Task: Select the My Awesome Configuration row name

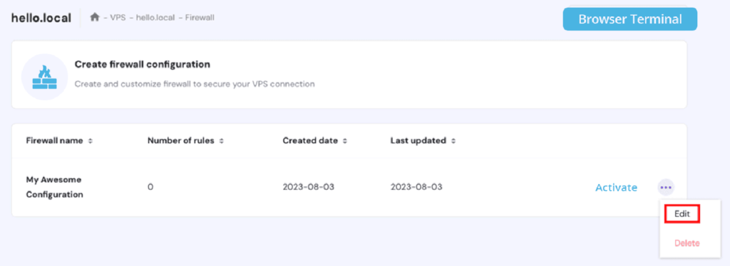Action: click(54, 187)
